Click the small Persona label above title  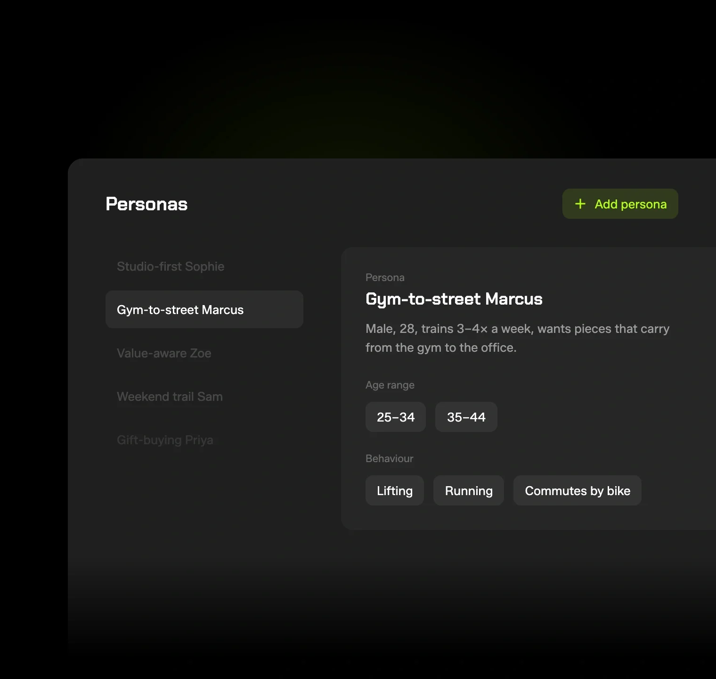click(385, 277)
